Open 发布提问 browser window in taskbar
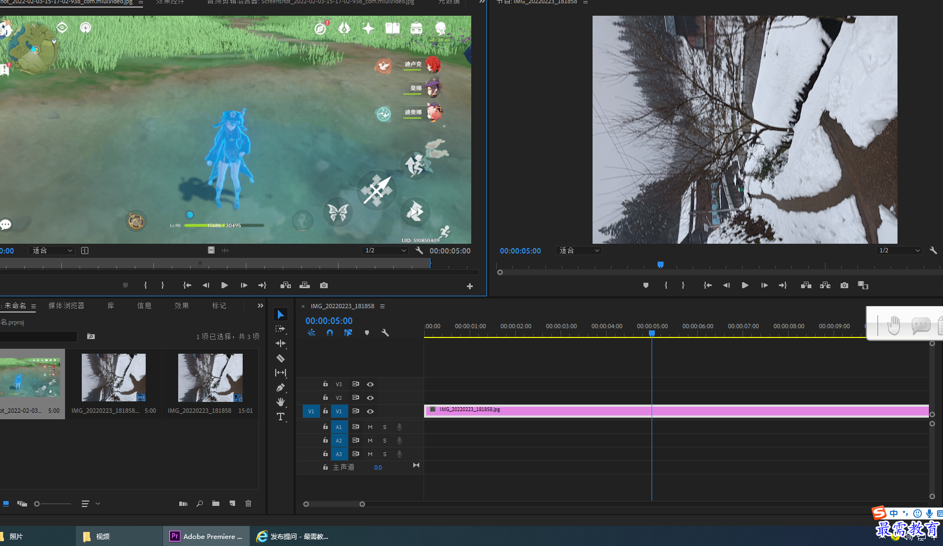 [x=293, y=536]
